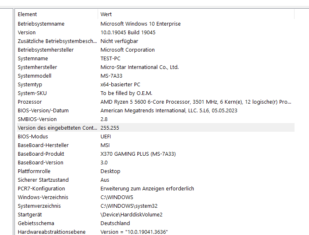
Task: Select BaseBoard-Version value 3.0
Action: point(104,162)
